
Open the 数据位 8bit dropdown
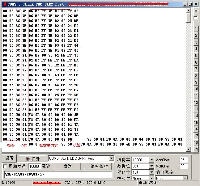pyautogui.click(x=151, y=166)
